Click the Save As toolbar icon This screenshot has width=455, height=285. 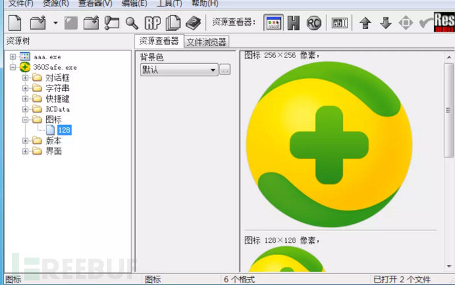(x=91, y=23)
